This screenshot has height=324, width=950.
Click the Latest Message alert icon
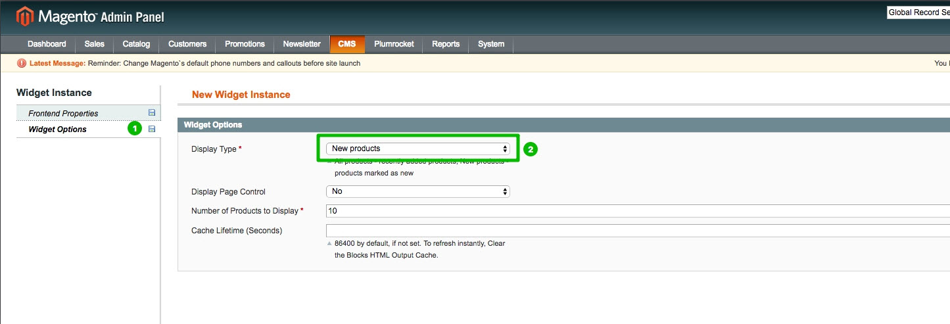coord(22,63)
